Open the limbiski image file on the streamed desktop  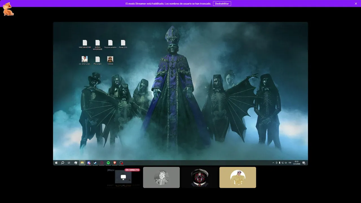click(x=110, y=61)
